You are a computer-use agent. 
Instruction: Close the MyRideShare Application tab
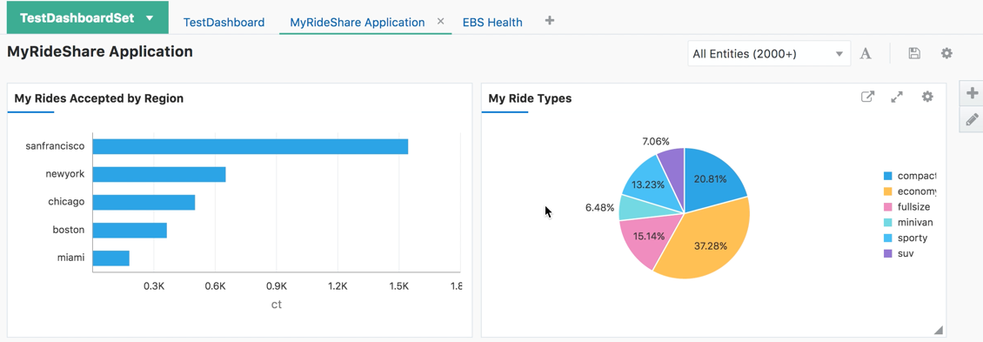pyautogui.click(x=440, y=22)
